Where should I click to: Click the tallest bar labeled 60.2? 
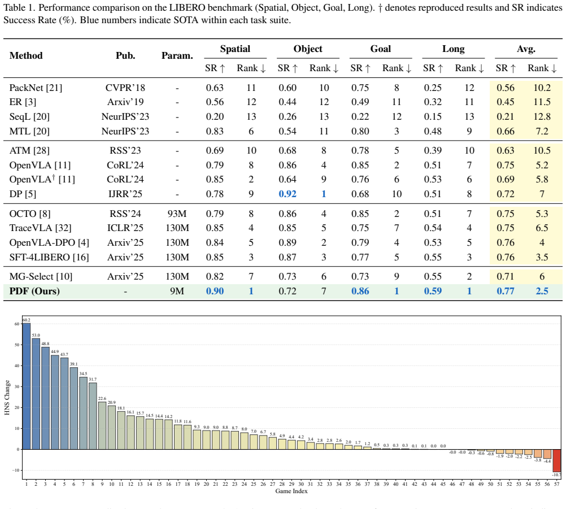pyautogui.click(x=27, y=386)
